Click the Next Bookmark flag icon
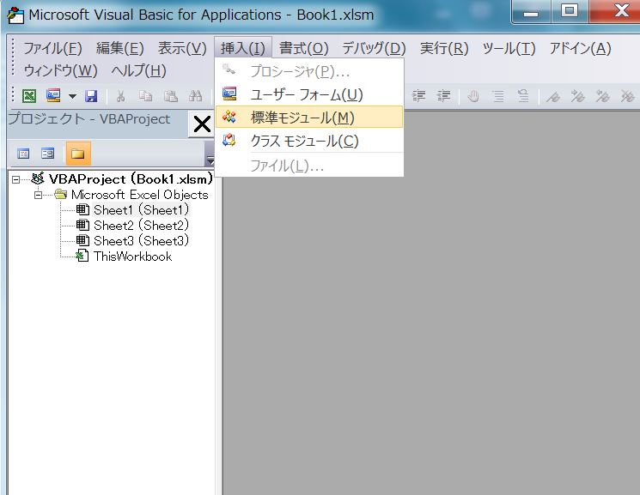640x495 pixels. click(578, 96)
